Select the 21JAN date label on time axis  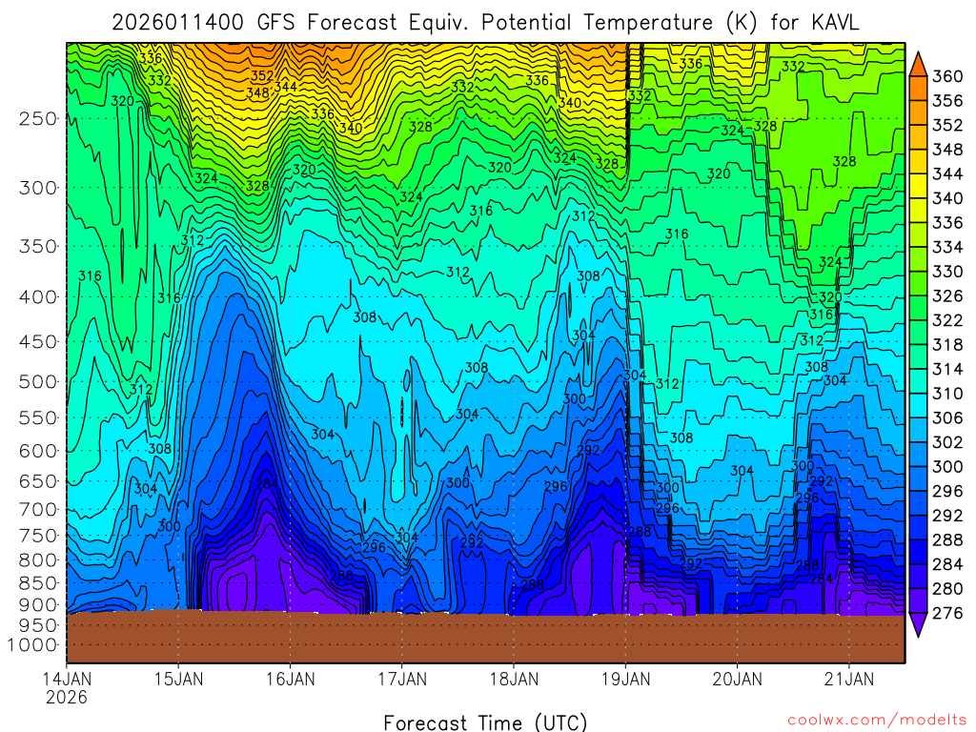coord(849,679)
